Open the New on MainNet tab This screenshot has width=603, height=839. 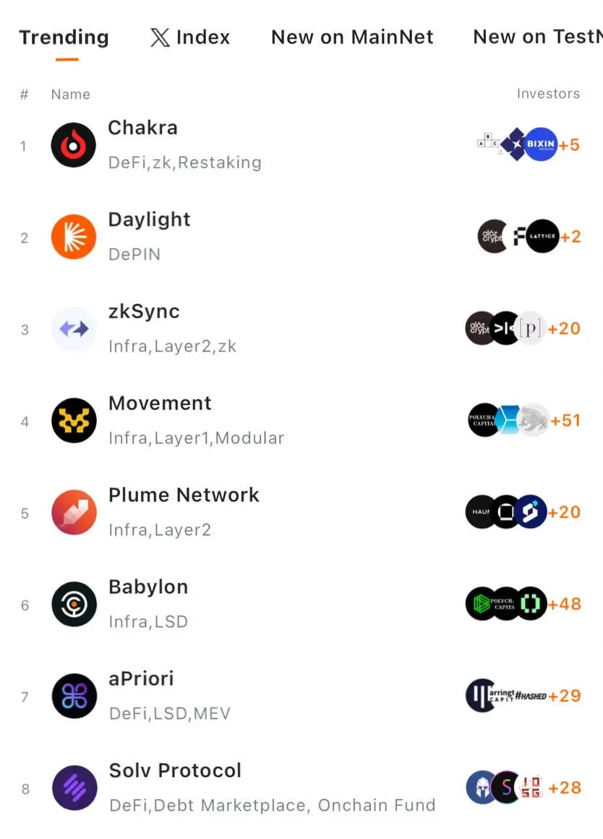click(352, 37)
